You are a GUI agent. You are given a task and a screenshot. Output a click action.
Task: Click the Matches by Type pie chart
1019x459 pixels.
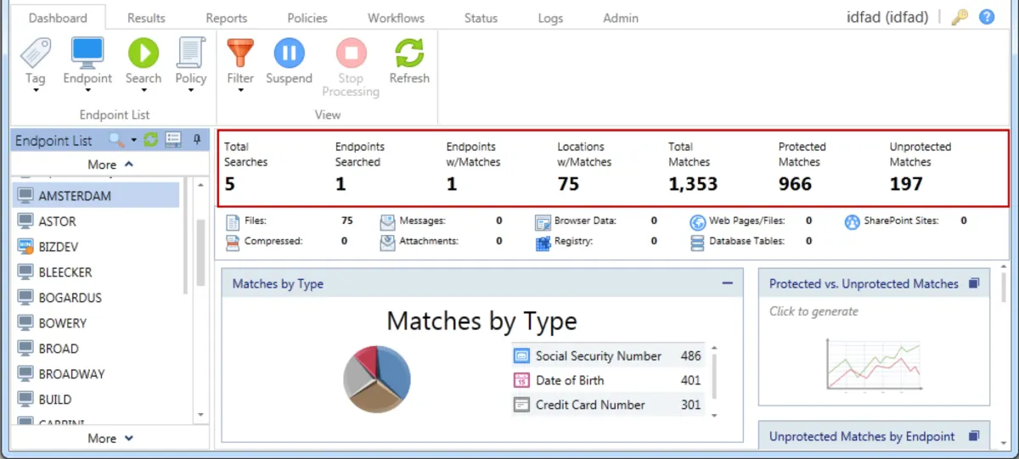pos(377,379)
